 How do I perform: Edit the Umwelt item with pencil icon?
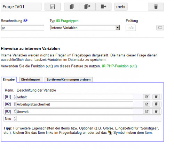147,111
